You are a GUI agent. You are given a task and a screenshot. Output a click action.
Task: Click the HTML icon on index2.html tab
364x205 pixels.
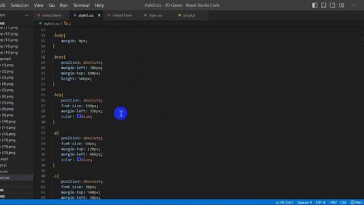[39, 15]
